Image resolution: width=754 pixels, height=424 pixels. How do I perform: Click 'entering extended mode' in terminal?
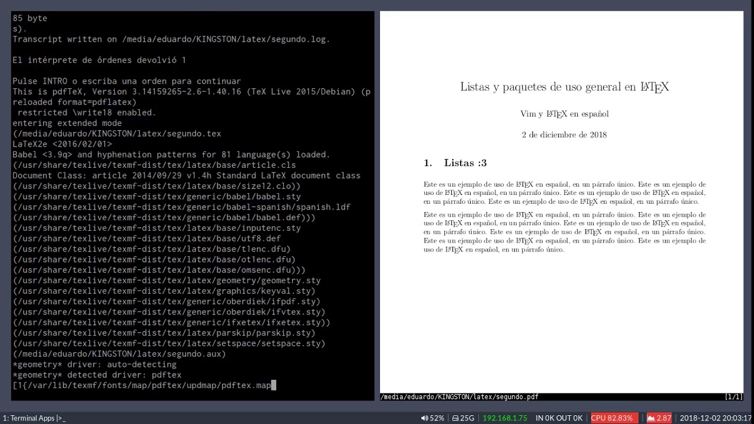(67, 123)
